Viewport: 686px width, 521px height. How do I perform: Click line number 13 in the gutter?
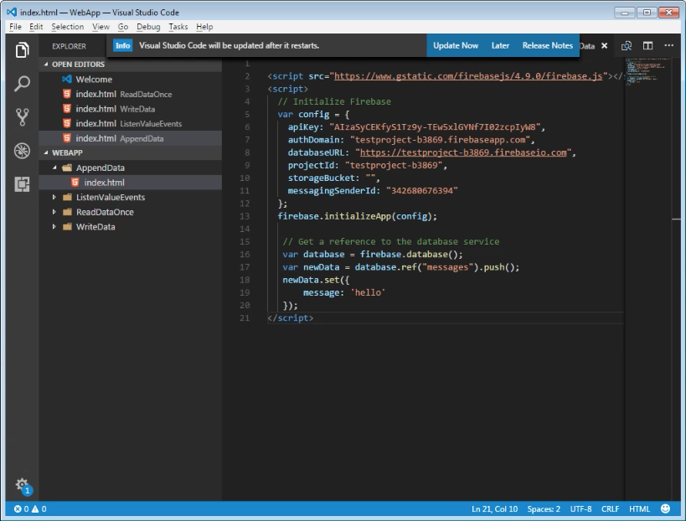point(245,216)
